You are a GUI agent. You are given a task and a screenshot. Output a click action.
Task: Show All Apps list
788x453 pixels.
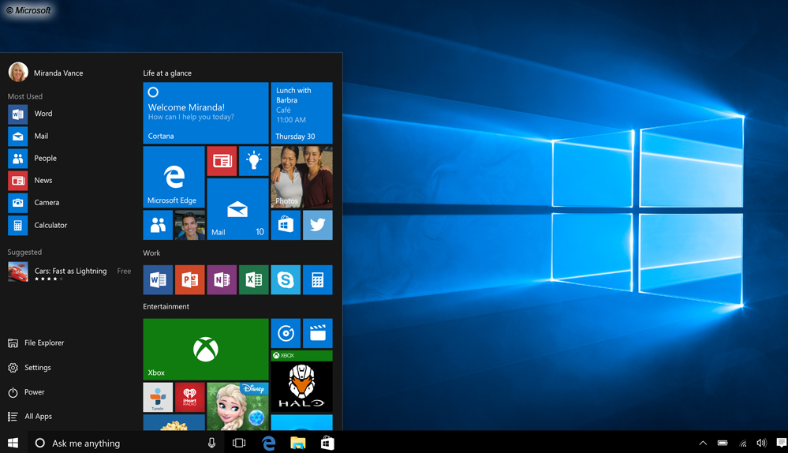click(30, 416)
